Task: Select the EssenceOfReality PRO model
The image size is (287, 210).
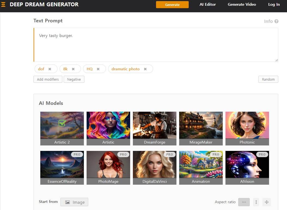Action: tap(62, 168)
